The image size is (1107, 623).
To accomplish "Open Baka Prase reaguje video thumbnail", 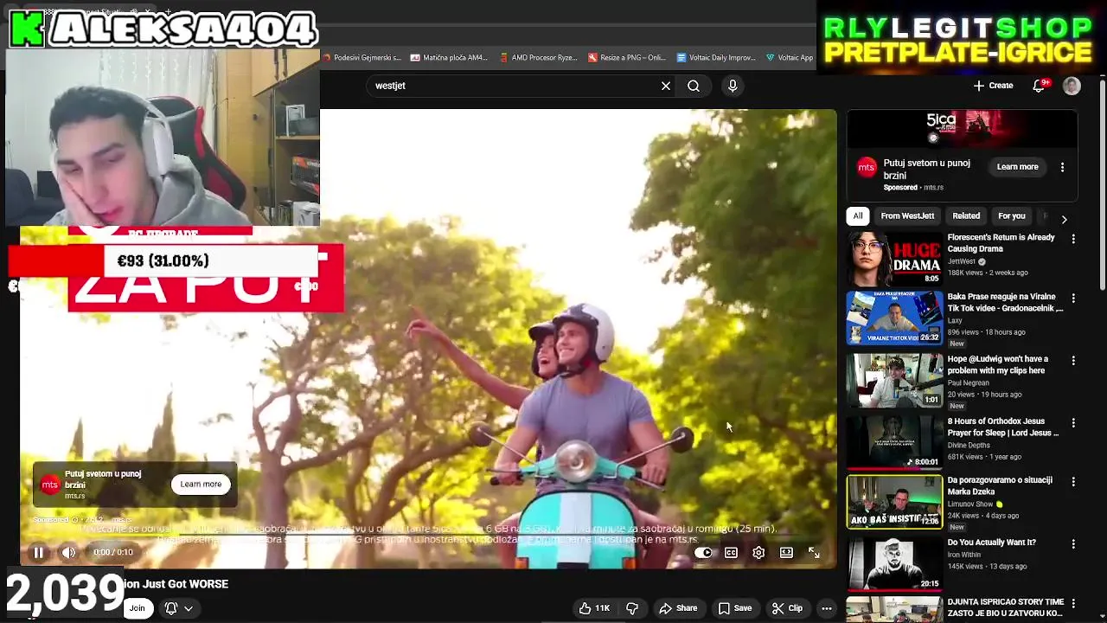I will tap(894, 318).
